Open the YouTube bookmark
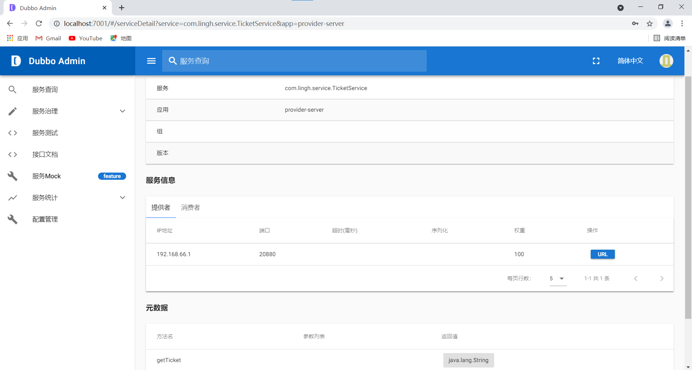The height and width of the screenshot is (370, 692). (85, 38)
